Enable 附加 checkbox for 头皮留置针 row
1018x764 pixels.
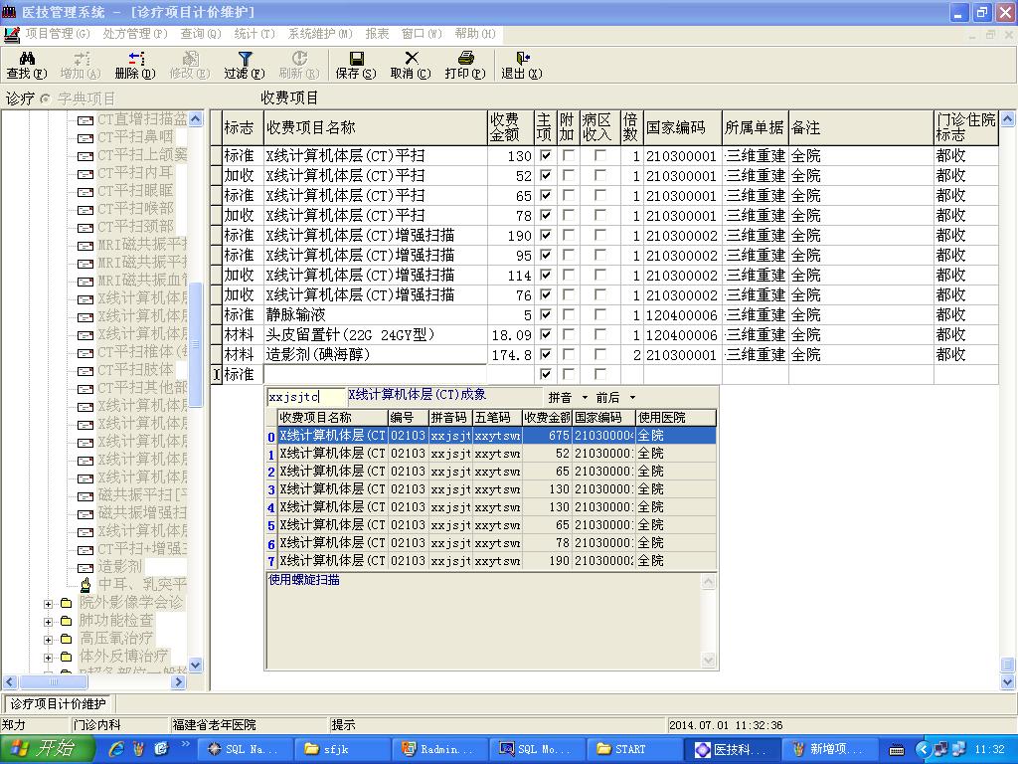point(568,335)
